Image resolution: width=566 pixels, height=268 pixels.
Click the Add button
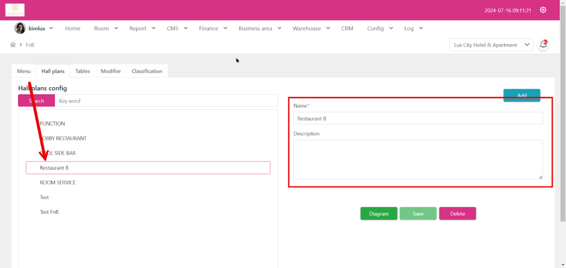click(x=521, y=95)
